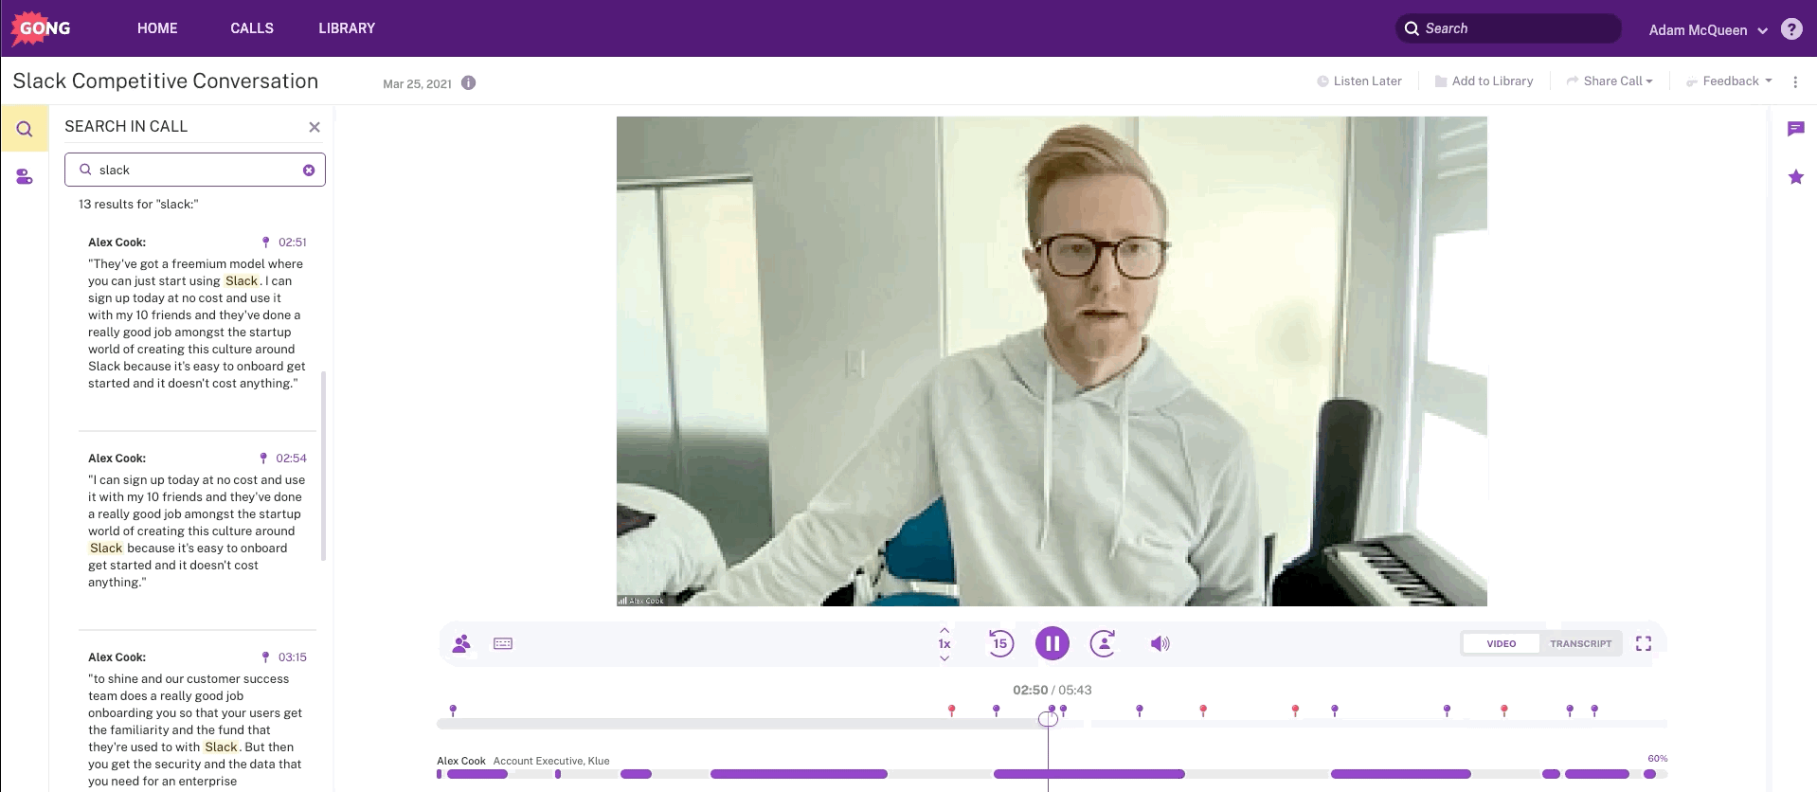Click the 60% talk ratio label
Screen dimensions: 1817x792
pos(1657,759)
